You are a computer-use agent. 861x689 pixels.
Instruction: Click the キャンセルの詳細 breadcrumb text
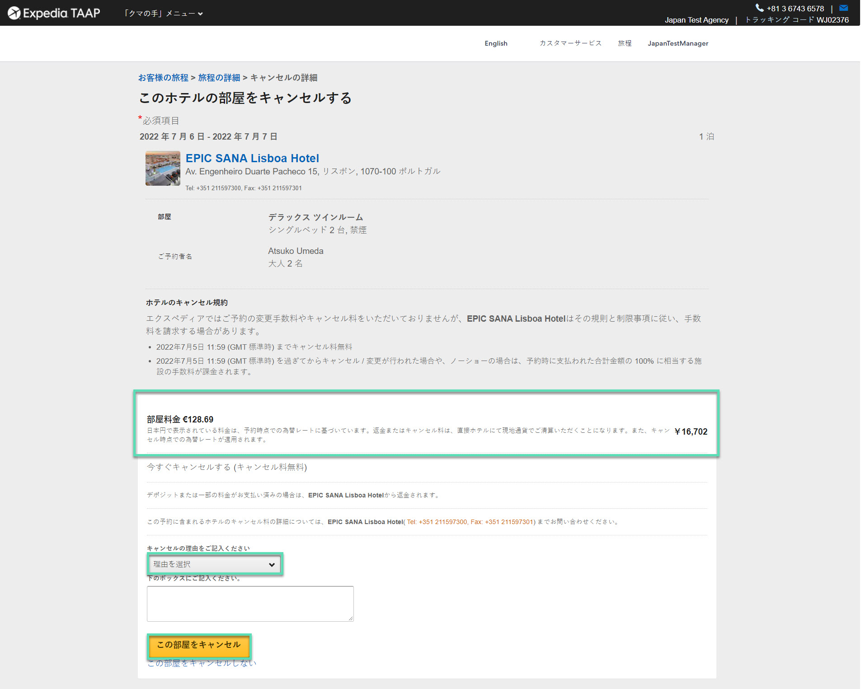[x=284, y=78]
